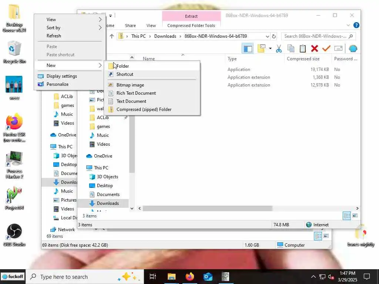Open the View ribbon tab
This screenshot has height=284, width=379.
pos(151,26)
